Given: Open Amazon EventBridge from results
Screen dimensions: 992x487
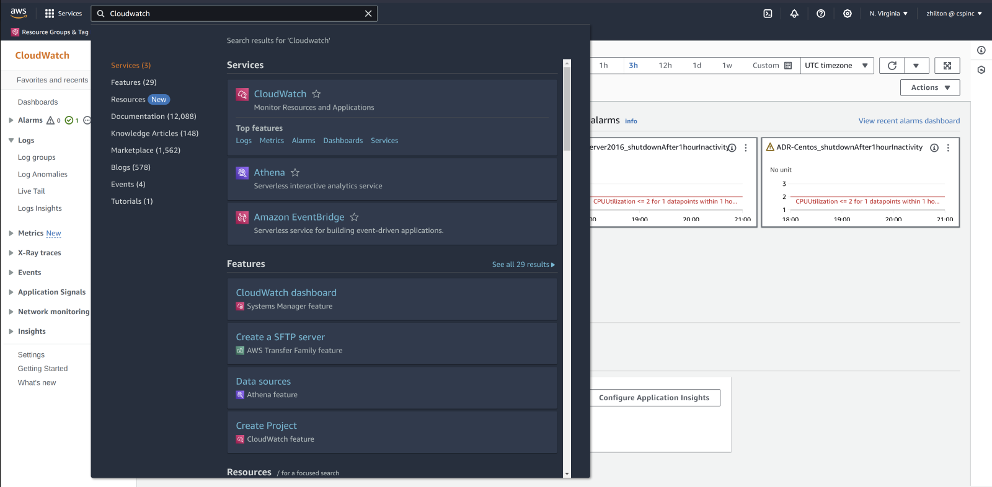Looking at the screenshot, I should (299, 217).
